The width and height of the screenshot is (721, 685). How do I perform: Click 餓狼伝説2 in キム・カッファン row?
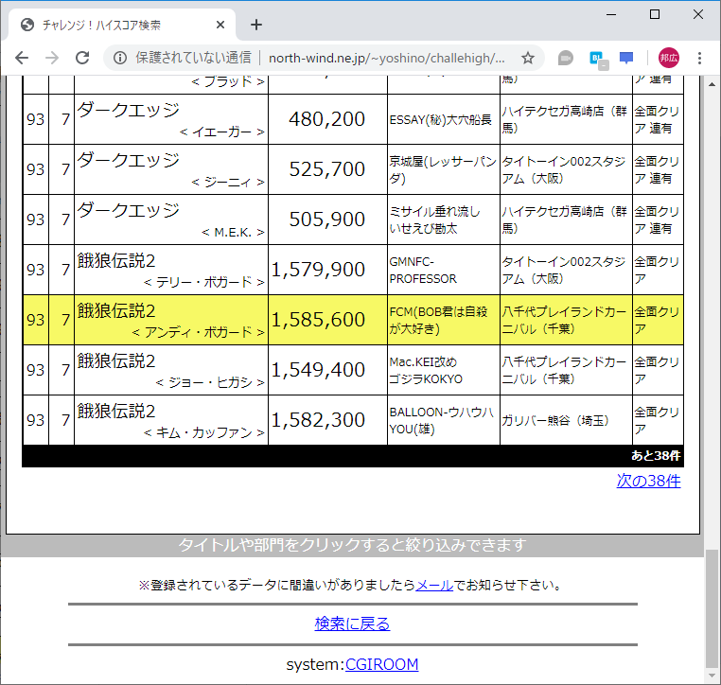[x=115, y=411]
